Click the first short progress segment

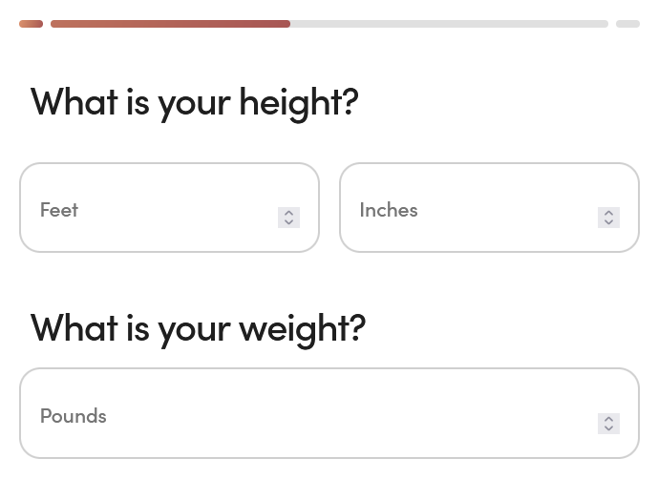(31, 24)
